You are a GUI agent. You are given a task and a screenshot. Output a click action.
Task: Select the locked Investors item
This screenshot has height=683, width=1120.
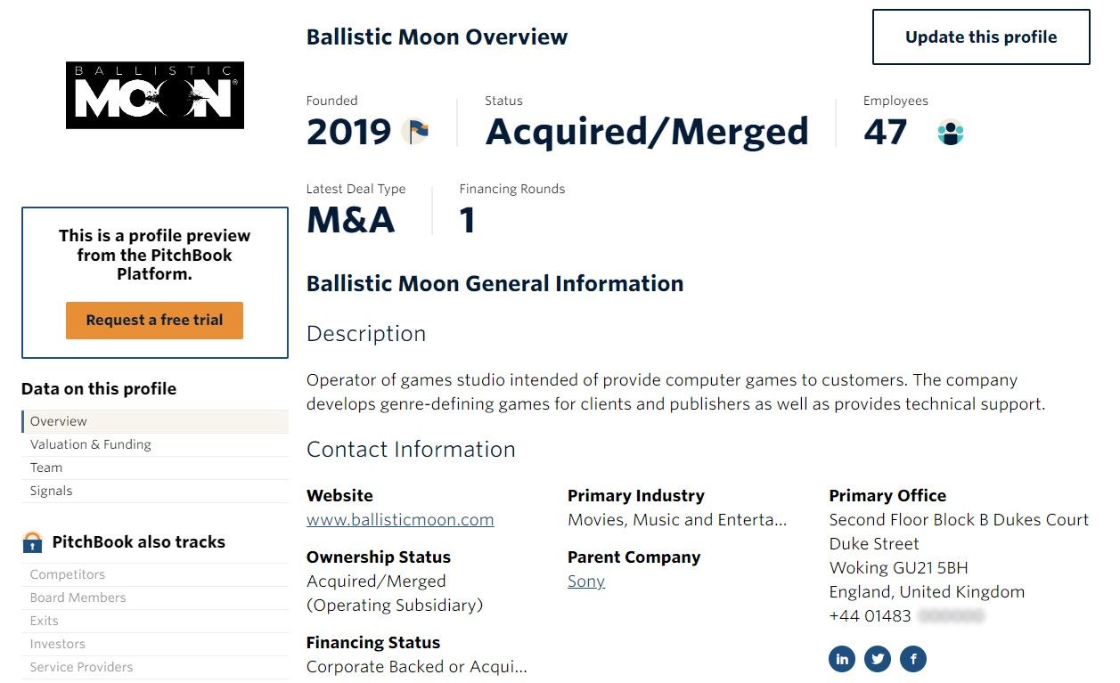(155, 644)
